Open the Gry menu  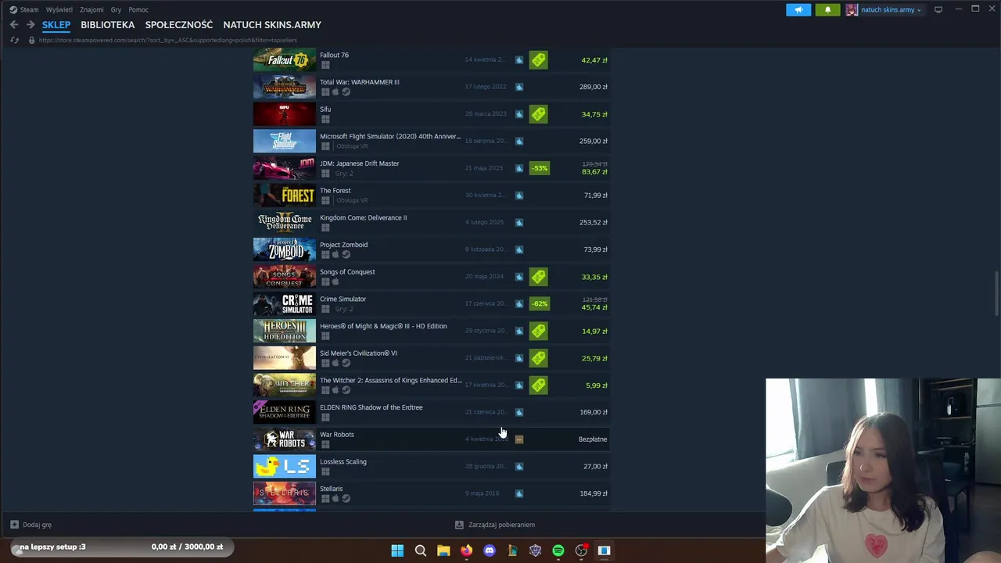click(x=116, y=9)
